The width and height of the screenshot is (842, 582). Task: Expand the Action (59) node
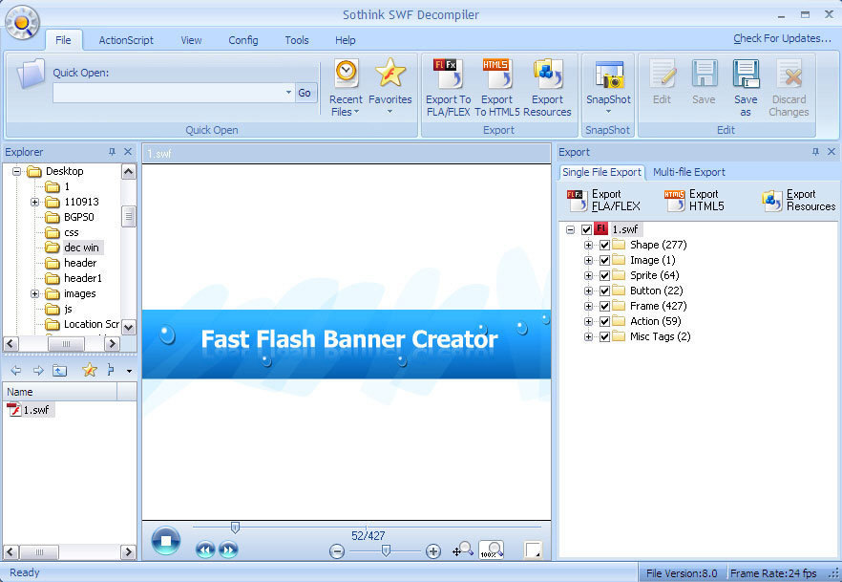[588, 321]
